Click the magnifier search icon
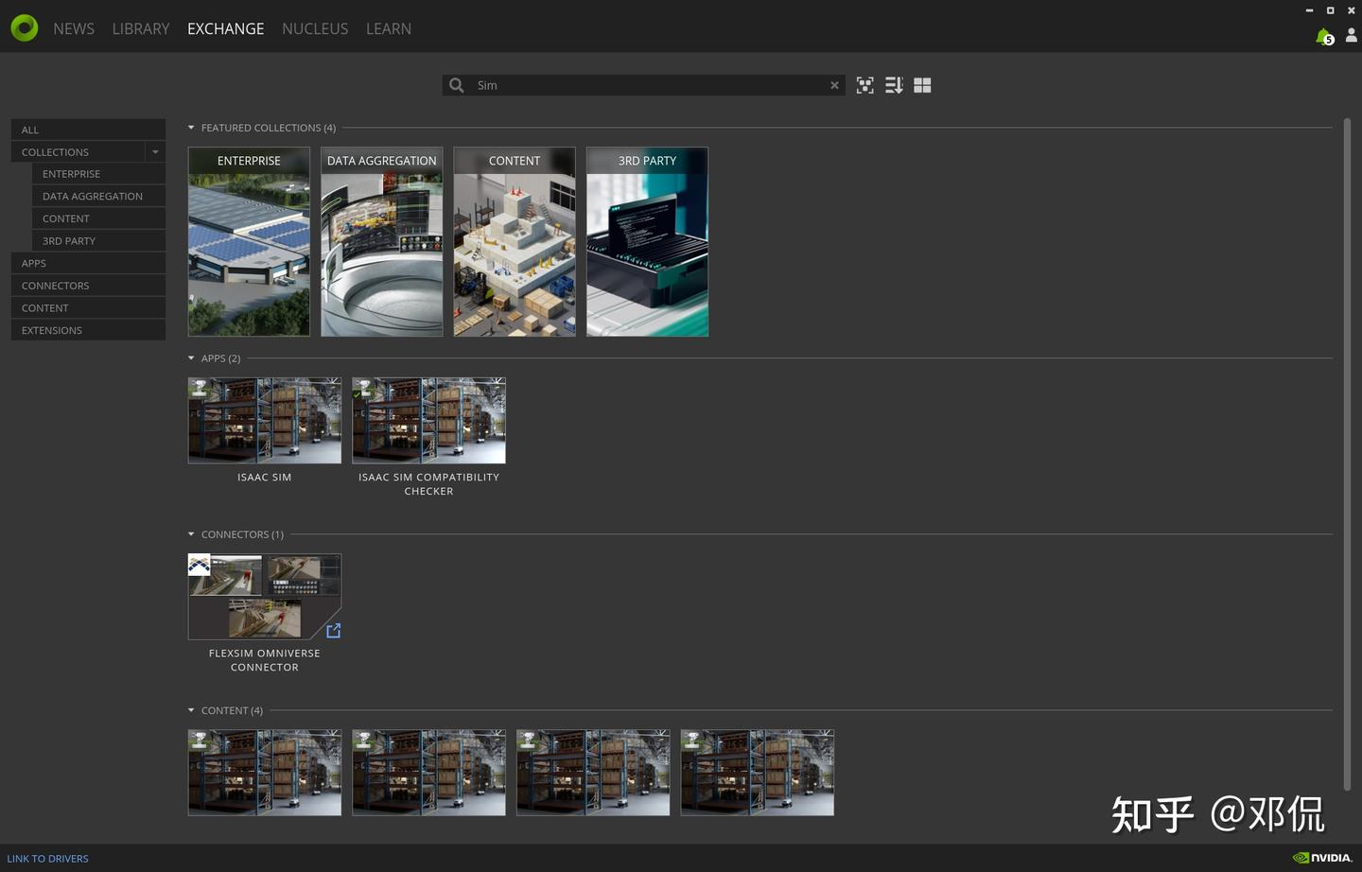 pyautogui.click(x=457, y=85)
